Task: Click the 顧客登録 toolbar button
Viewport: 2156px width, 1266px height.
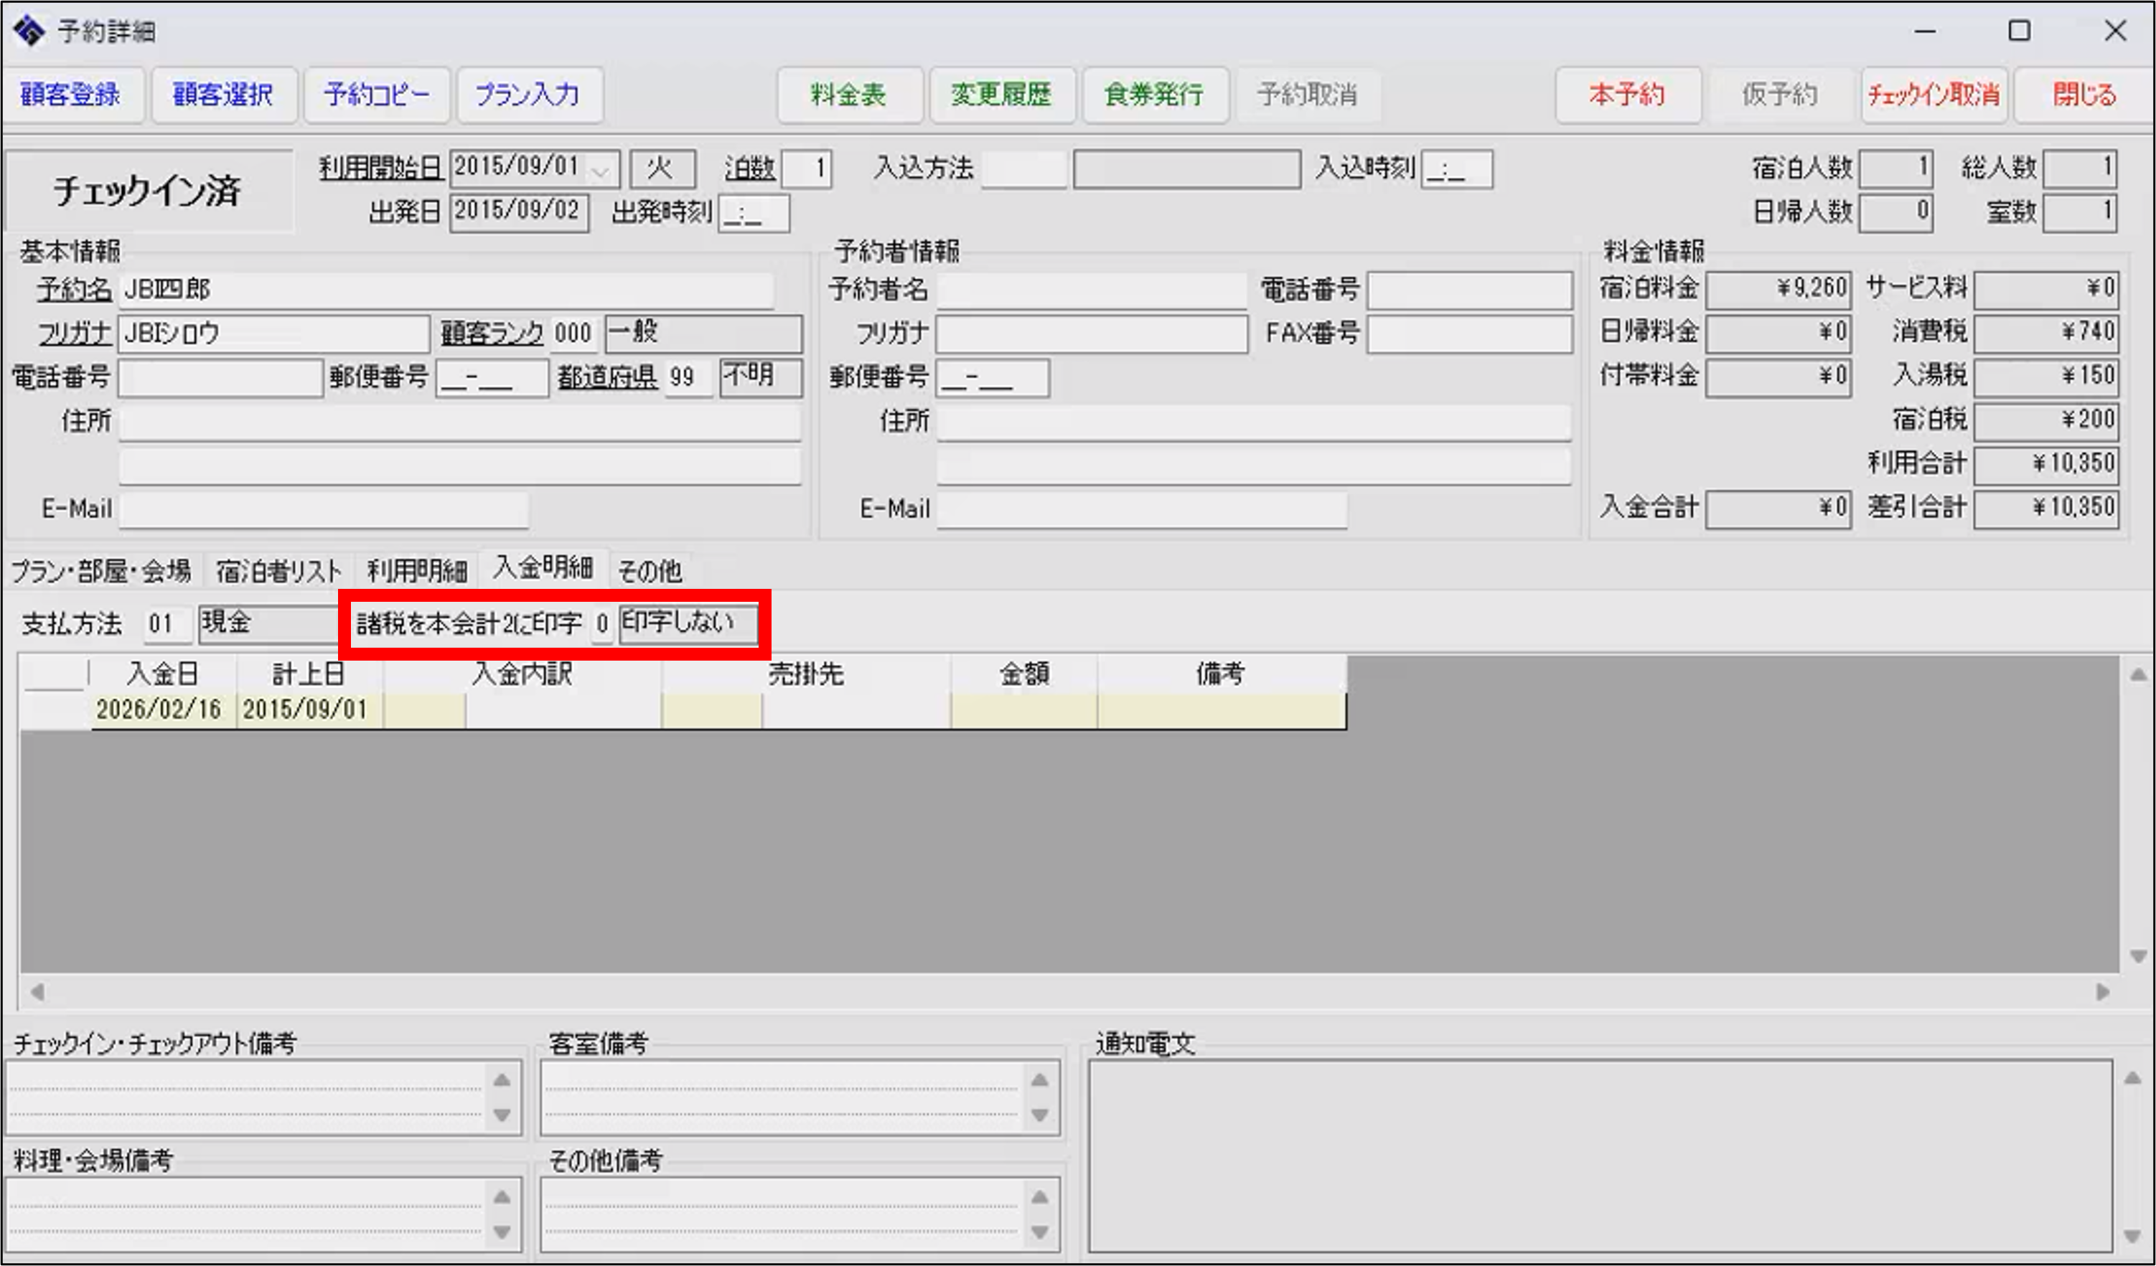Action: [x=71, y=95]
